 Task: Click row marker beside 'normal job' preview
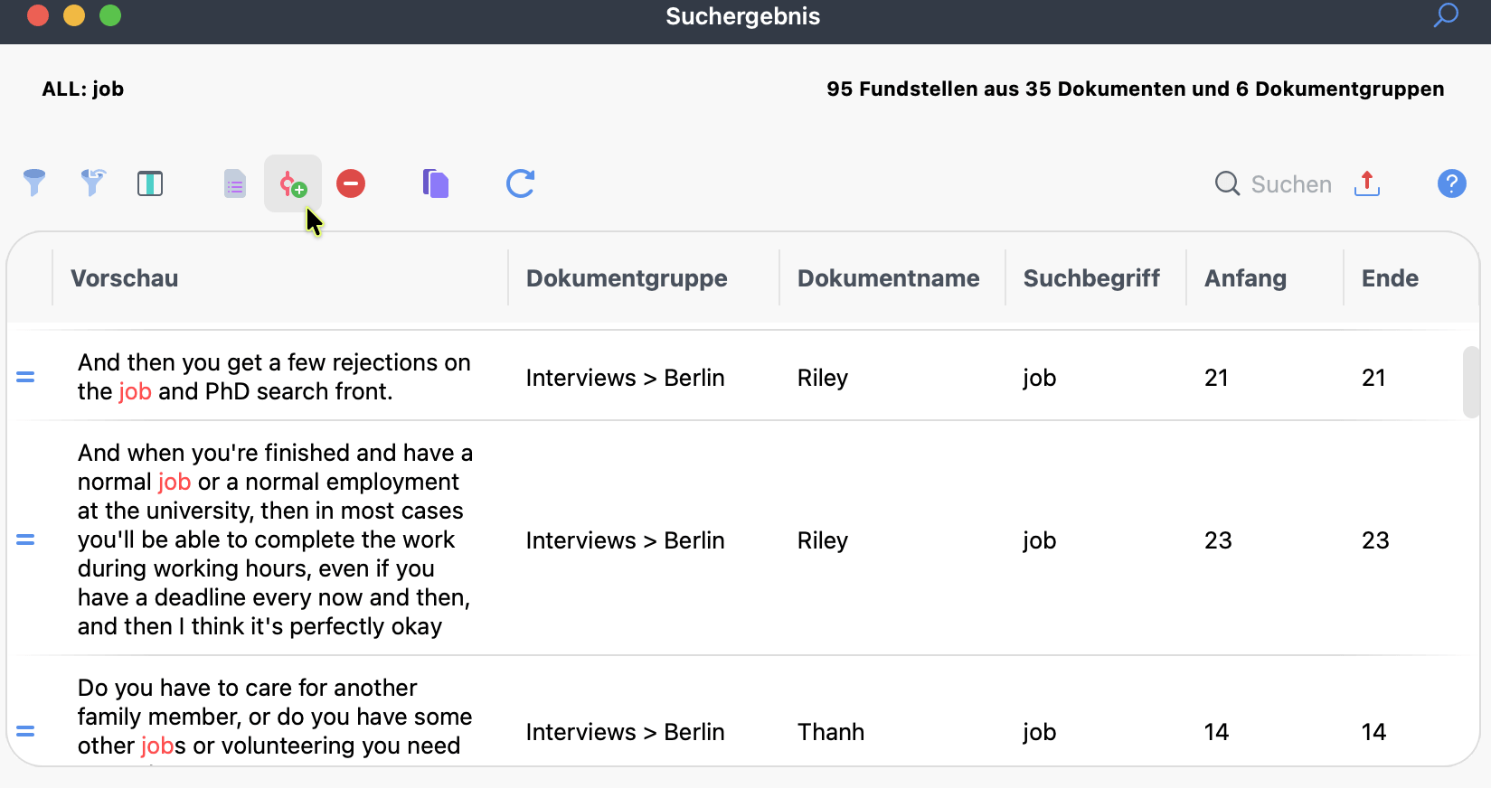pyautogui.click(x=25, y=539)
